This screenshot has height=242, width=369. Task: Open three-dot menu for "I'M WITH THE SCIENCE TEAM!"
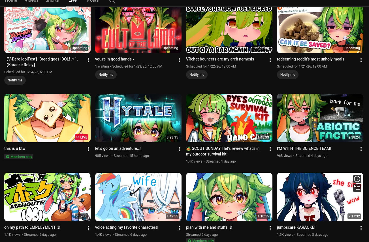(361, 149)
